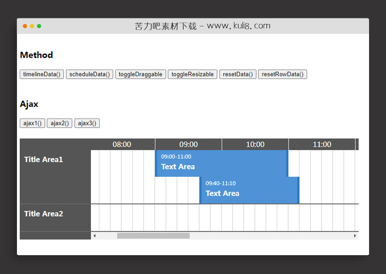Select the 09:40-11:10 schedule event

(x=249, y=190)
